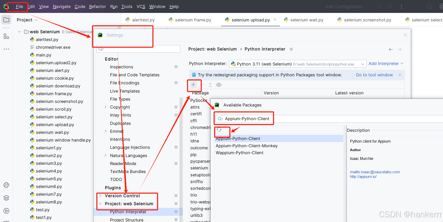Image resolution: width=443 pixels, height=222 pixels.
Task: Click the Search Everywhere magnifier icon
Action: (x=429, y=6)
